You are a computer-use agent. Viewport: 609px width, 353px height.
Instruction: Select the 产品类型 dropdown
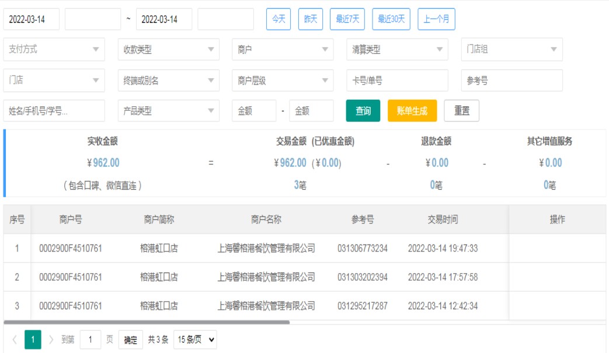click(x=168, y=111)
